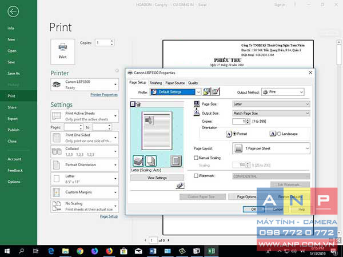
Task: Switch to Excel on the taskbar
Action: (211, 251)
